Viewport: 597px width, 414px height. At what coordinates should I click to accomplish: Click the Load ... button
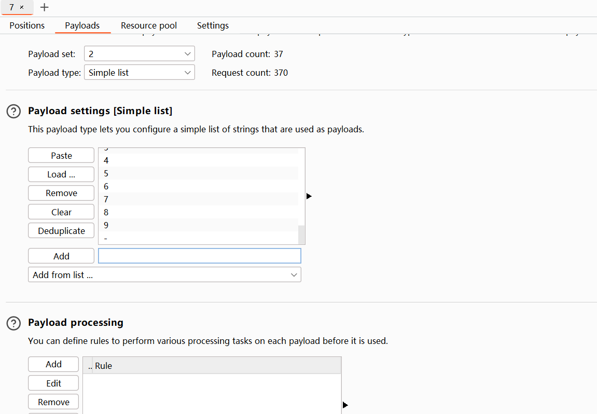pyautogui.click(x=61, y=174)
